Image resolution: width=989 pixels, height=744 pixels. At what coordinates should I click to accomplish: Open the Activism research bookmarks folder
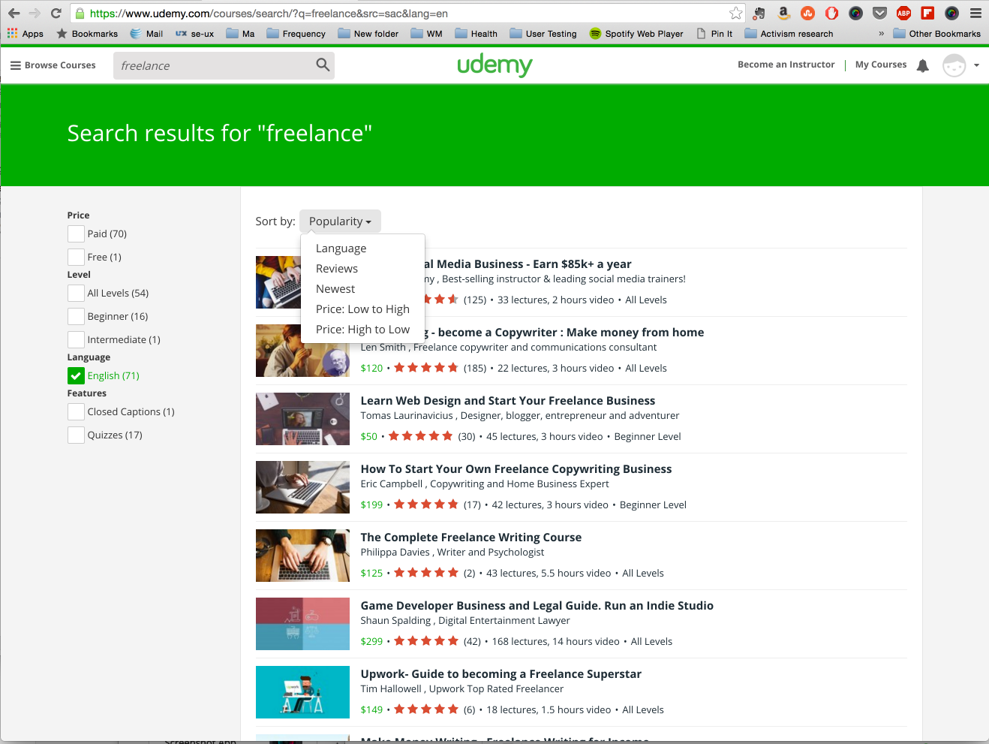coord(789,34)
